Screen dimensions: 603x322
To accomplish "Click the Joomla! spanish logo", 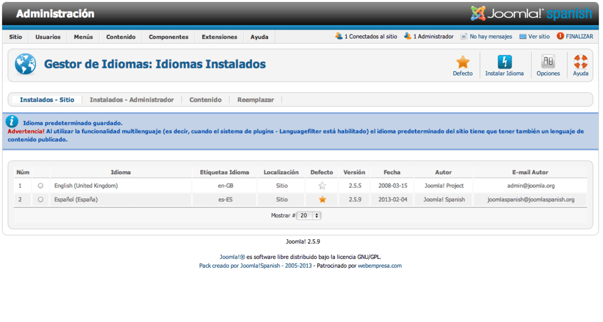I will [x=532, y=14].
